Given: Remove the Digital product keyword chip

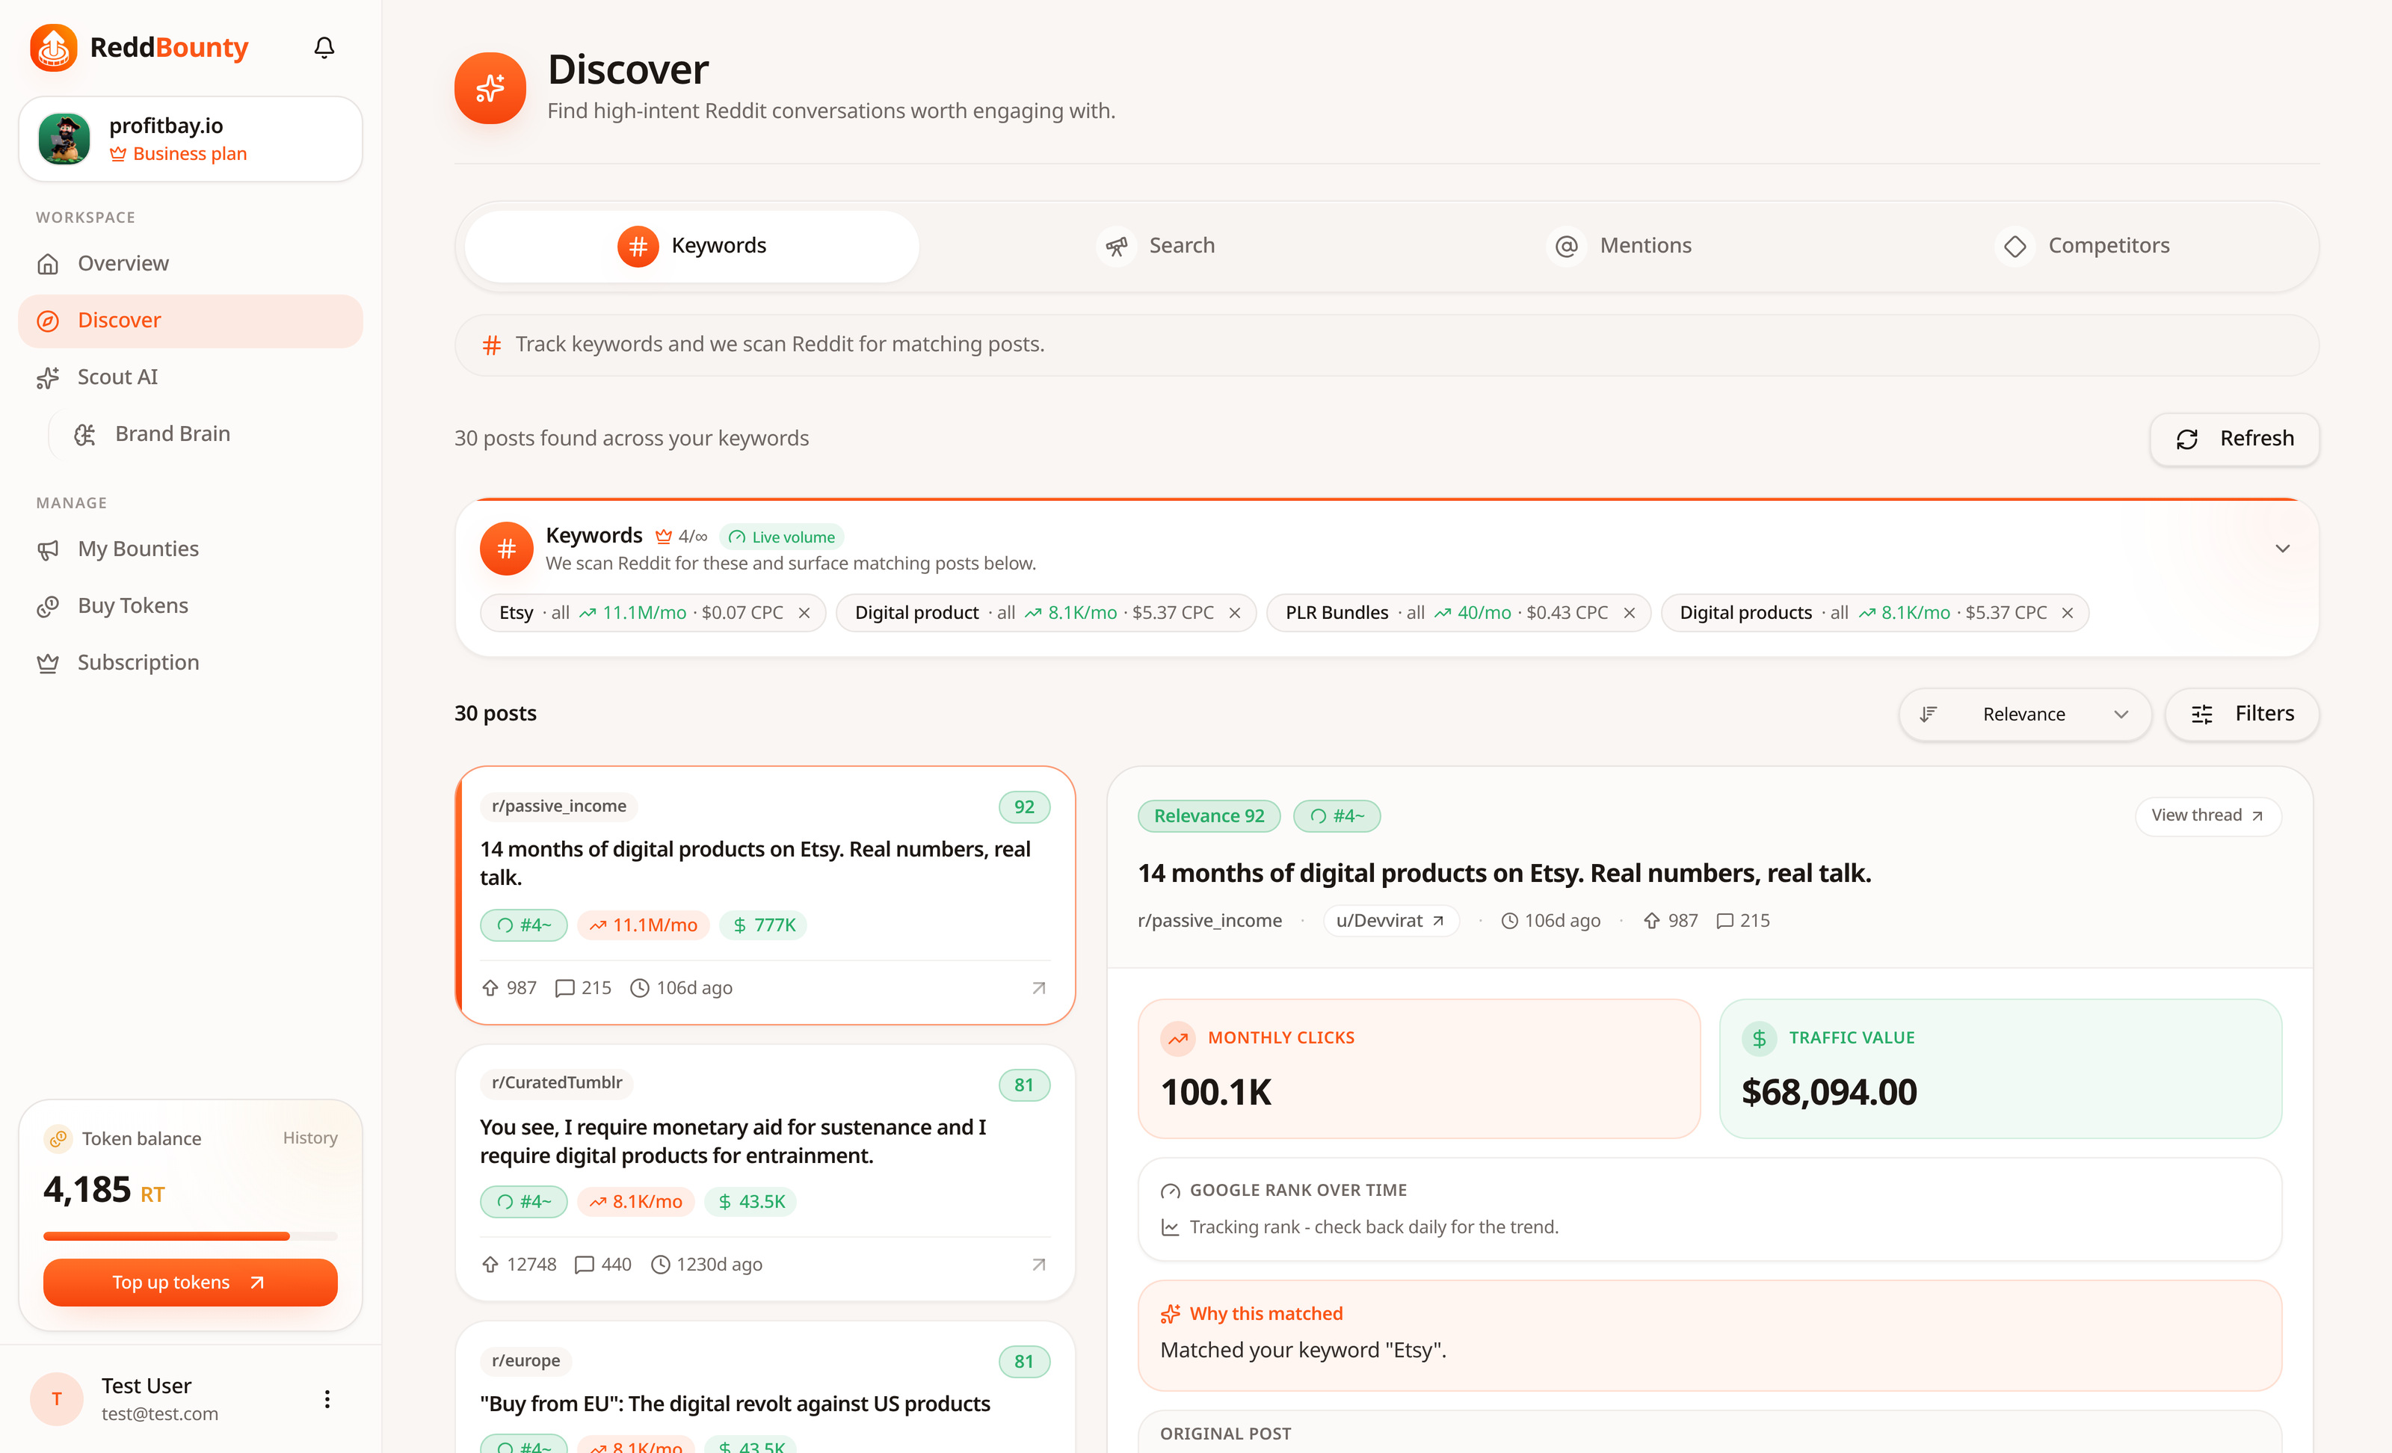Looking at the screenshot, I should click(x=1235, y=614).
